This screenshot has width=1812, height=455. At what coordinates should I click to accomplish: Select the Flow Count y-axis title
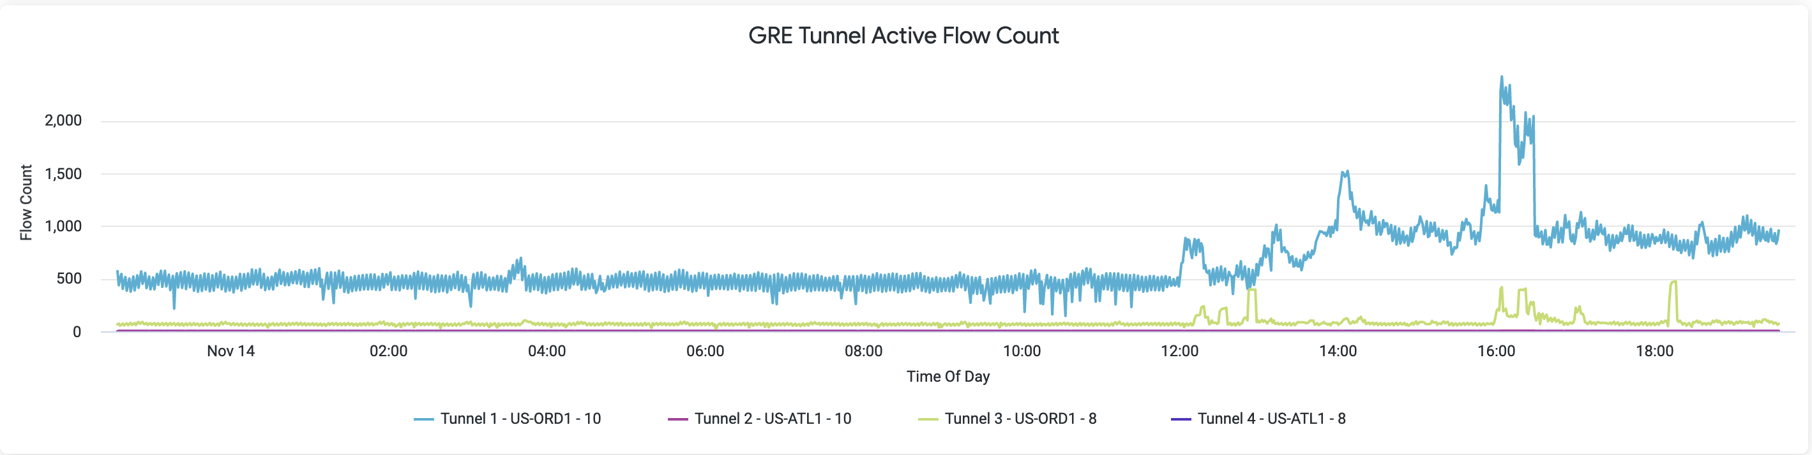coord(26,202)
